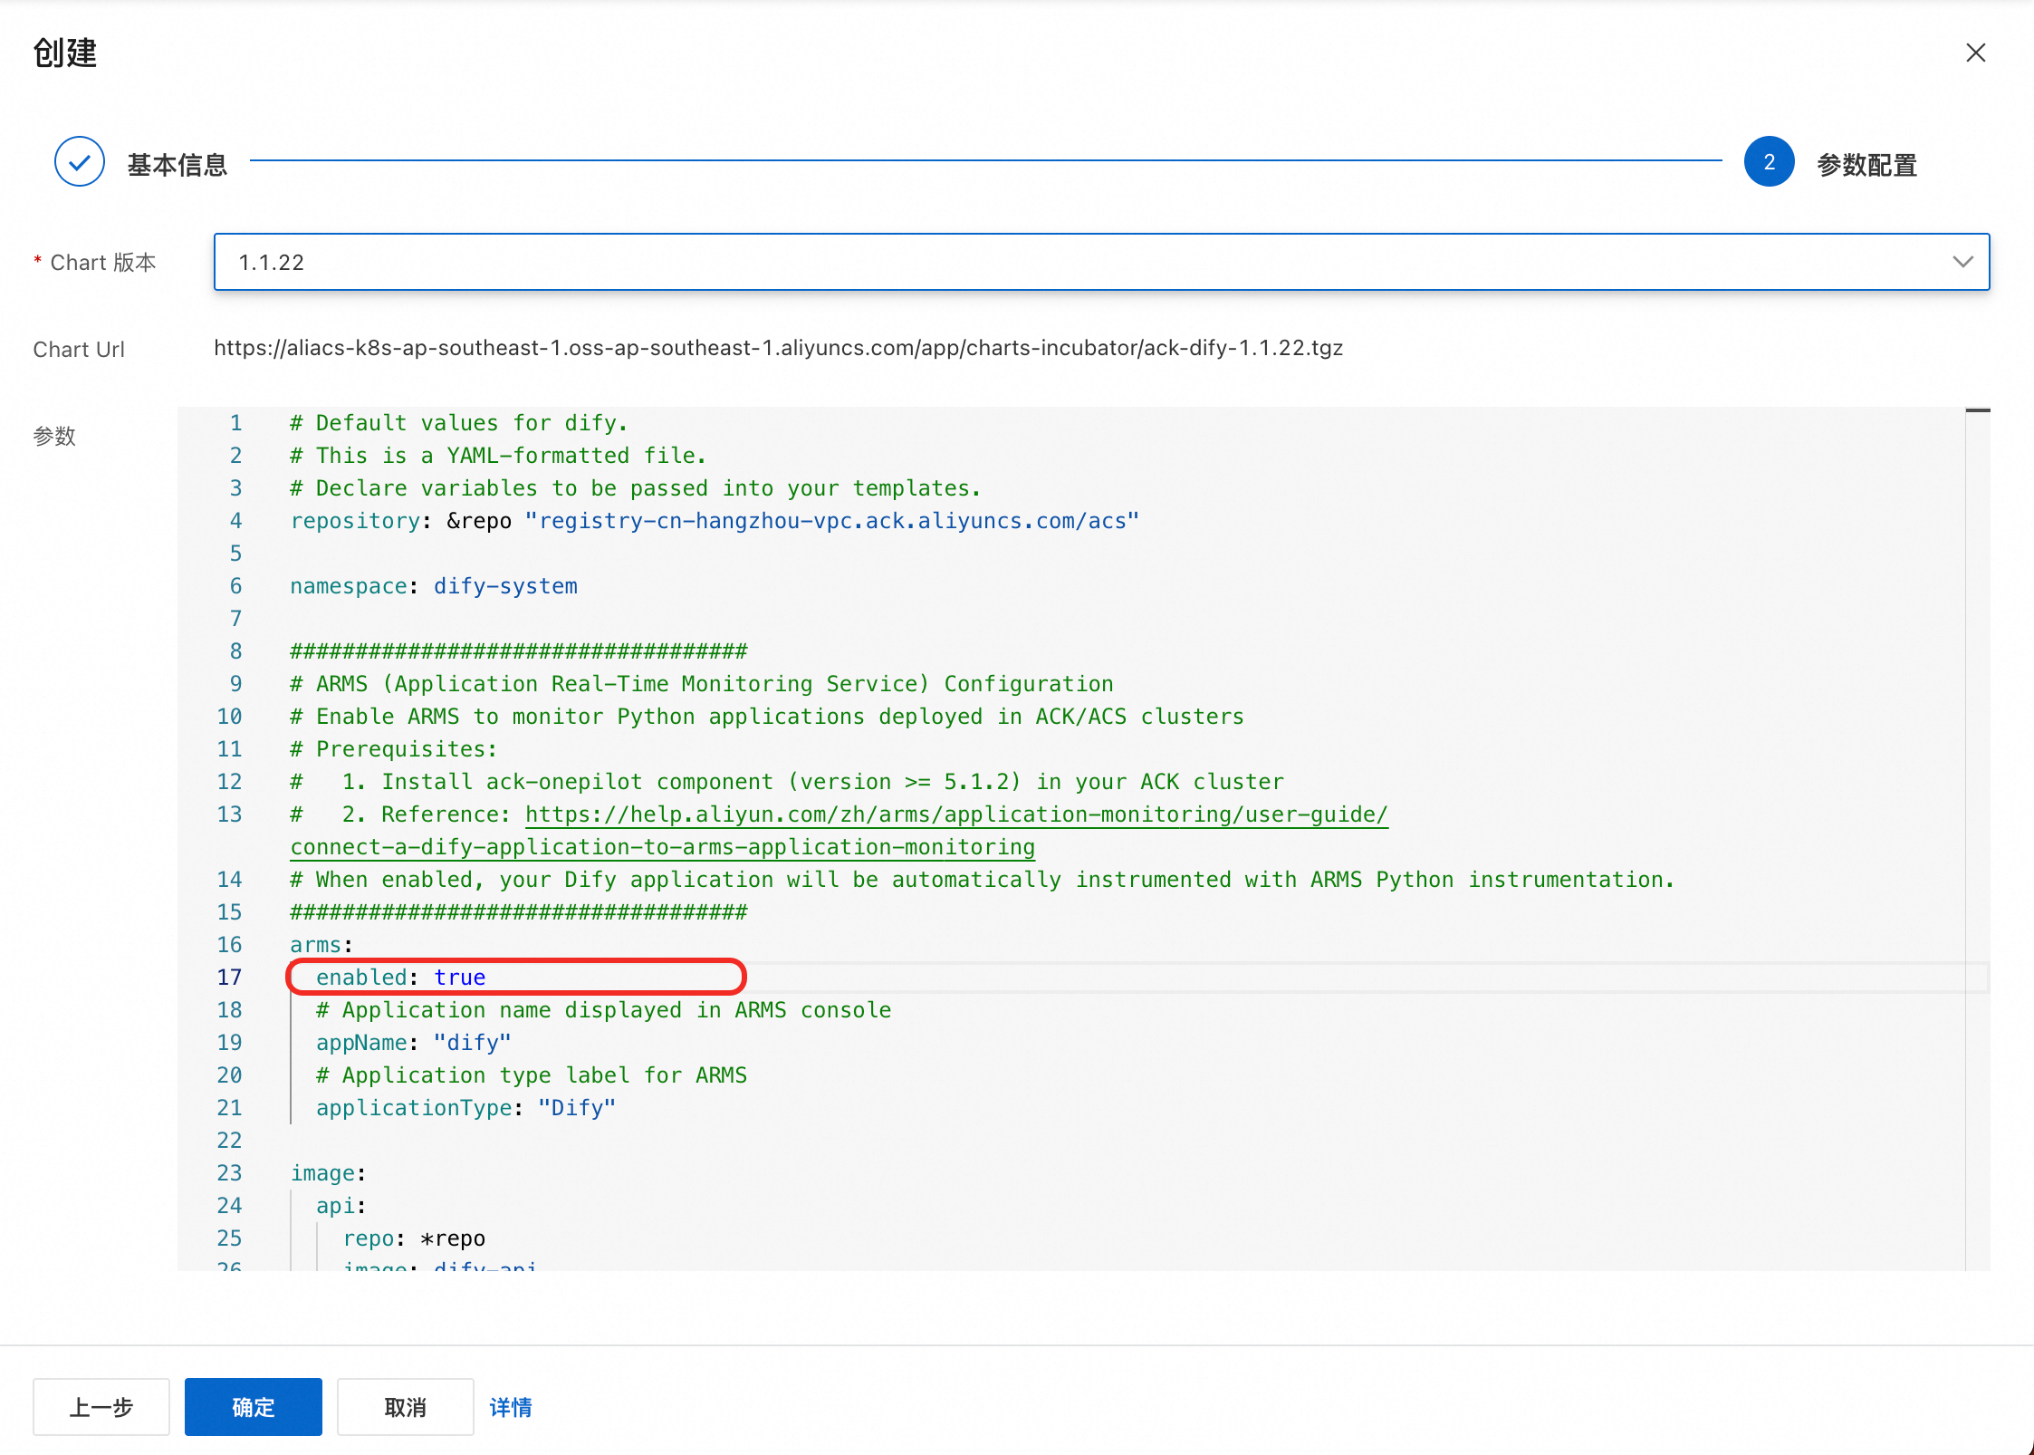Click 上一步 button to go back
This screenshot has height=1455, width=2034.
pyautogui.click(x=101, y=1407)
